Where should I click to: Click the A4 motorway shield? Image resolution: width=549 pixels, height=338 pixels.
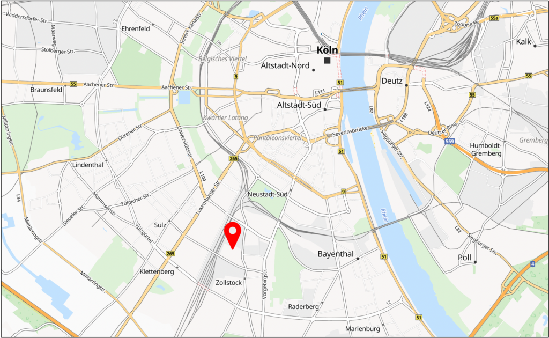(532, 264)
